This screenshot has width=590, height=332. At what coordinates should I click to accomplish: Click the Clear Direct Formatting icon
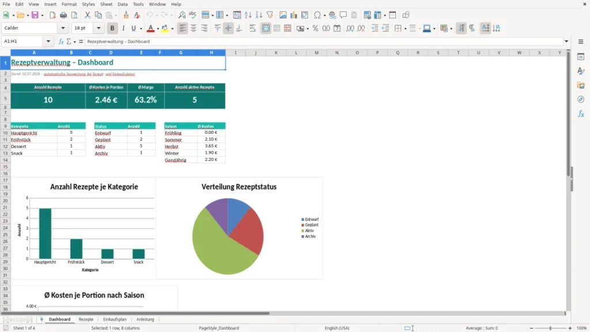click(137, 15)
